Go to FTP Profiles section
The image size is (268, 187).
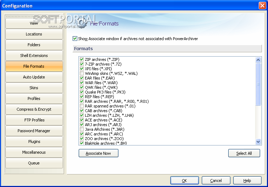coord(34,120)
